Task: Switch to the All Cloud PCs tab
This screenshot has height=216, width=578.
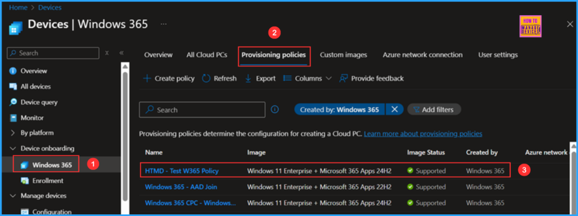Action: 207,55
